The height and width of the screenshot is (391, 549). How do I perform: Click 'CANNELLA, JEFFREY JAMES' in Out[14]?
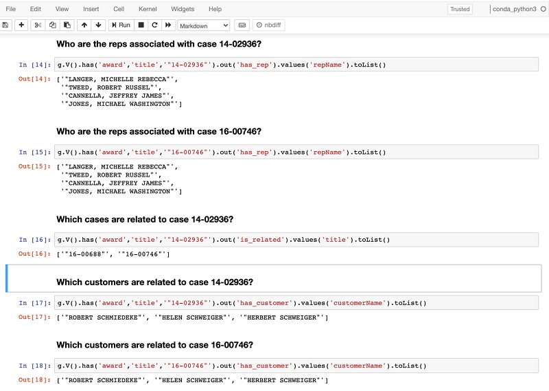click(x=115, y=96)
